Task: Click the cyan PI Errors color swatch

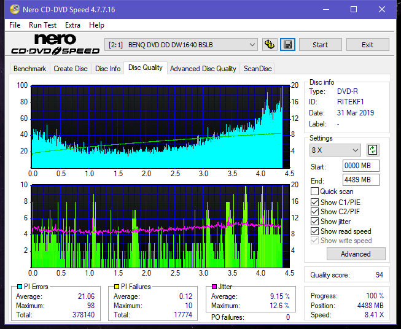Action: 20,287
